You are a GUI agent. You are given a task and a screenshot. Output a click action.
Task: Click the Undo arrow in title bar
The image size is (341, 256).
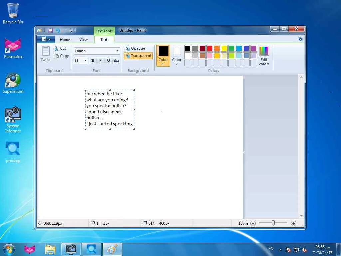click(x=58, y=30)
